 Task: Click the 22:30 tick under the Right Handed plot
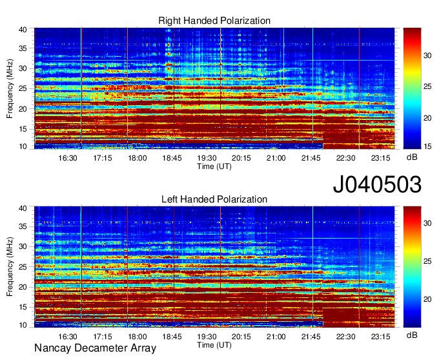tap(345, 158)
